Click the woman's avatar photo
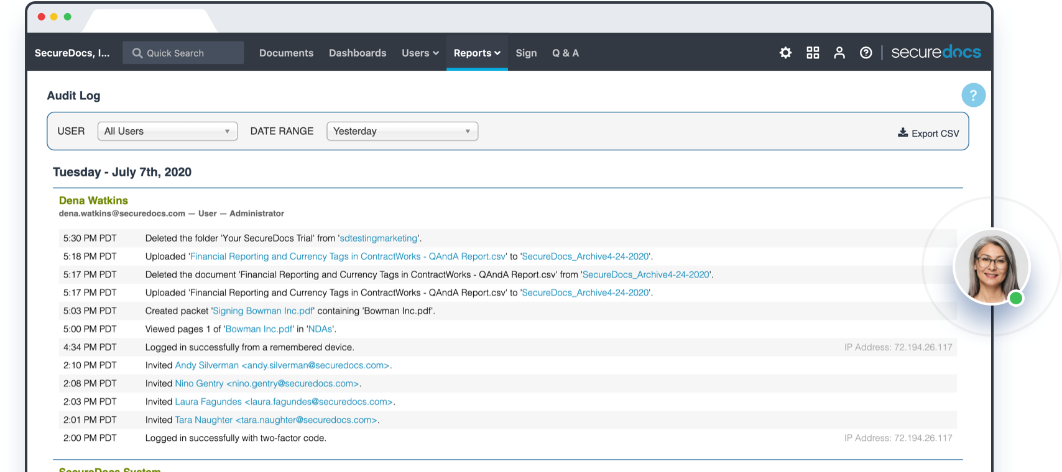Image resolution: width=1062 pixels, height=472 pixels. (x=992, y=267)
